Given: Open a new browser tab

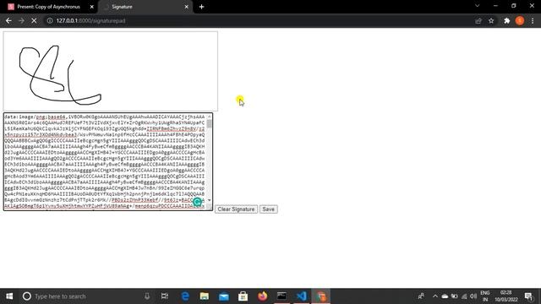Looking at the screenshot, I should coord(201,7).
